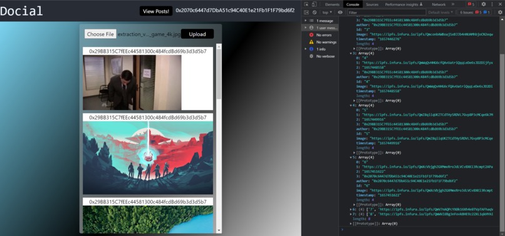The image size is (505, 236).
Task: Switch to the Network tab
Action: 439,4
